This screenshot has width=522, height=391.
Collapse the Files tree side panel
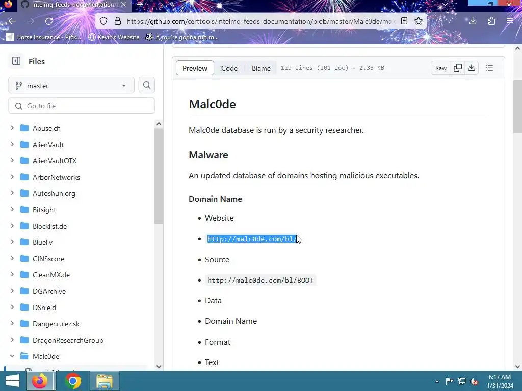16,61
